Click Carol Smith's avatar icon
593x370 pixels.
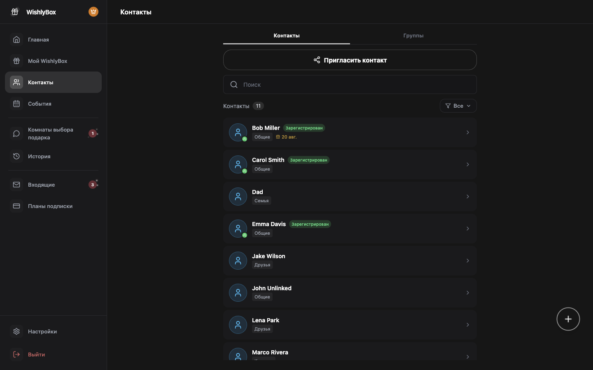point(238,164)
